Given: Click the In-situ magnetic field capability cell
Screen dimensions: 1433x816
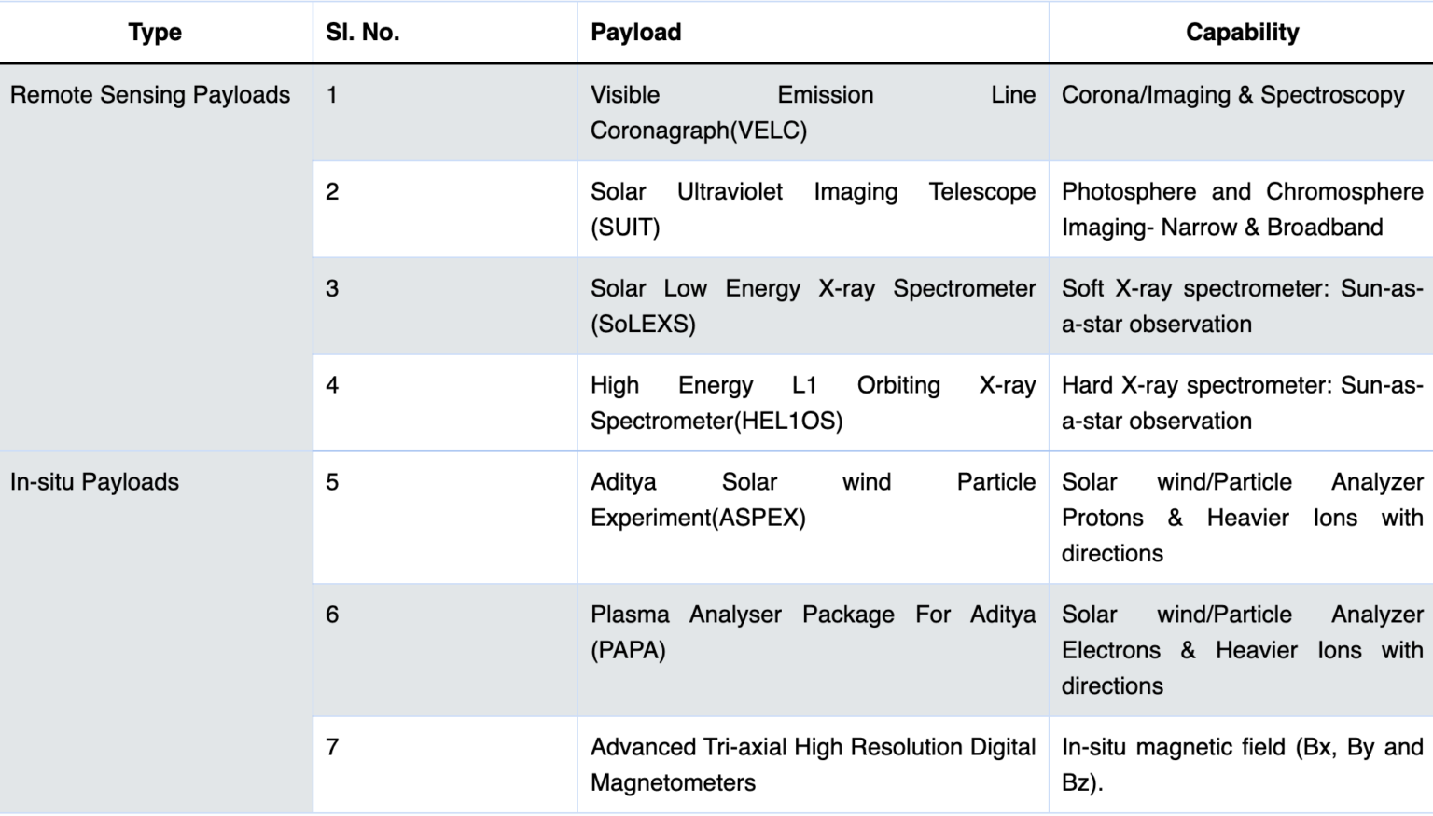Looking at the screenshot, I should click(1242, 765).
